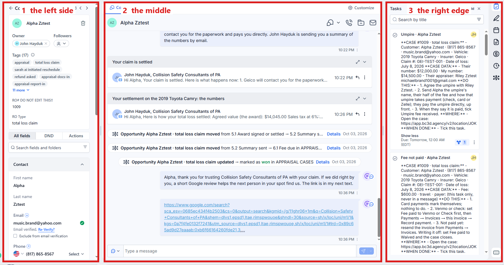Open more options for the Umpire task

474,142
